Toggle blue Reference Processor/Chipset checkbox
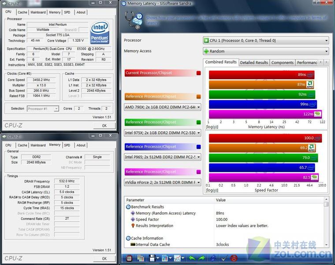 click(198, 147)
